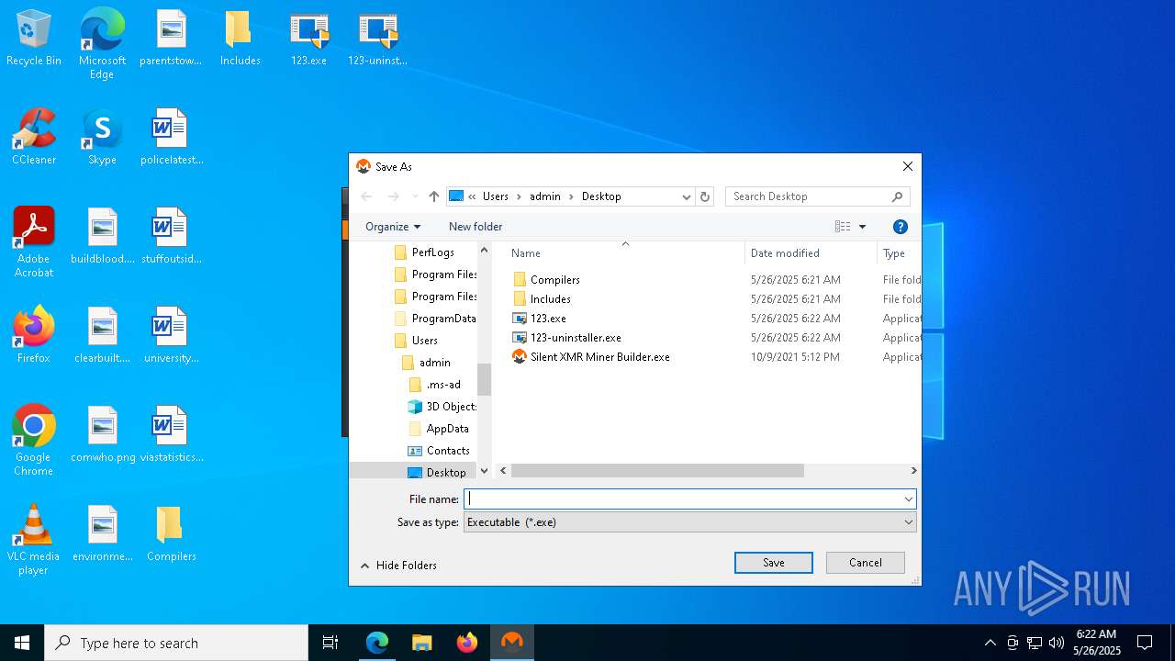Expand address bar previous locations dropdown
The image size is (1175, 661).
(x=686, y=196)
